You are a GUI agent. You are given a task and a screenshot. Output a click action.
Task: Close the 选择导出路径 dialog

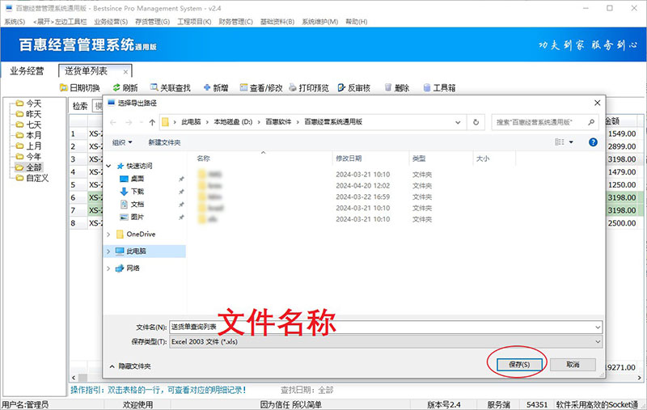597,103
